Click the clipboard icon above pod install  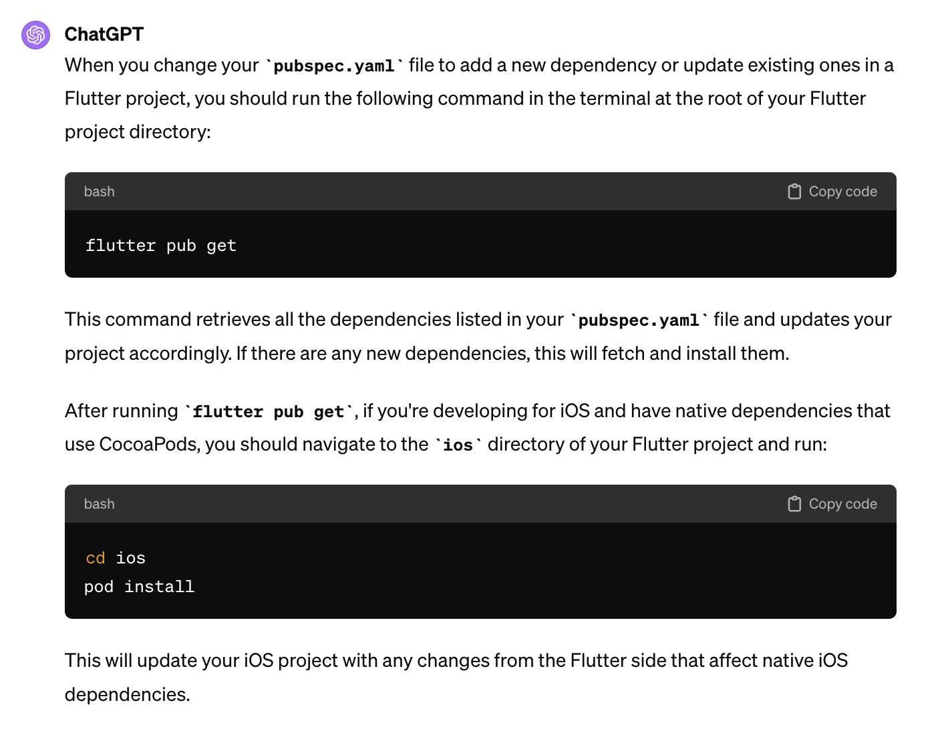(x=794, y=504)
